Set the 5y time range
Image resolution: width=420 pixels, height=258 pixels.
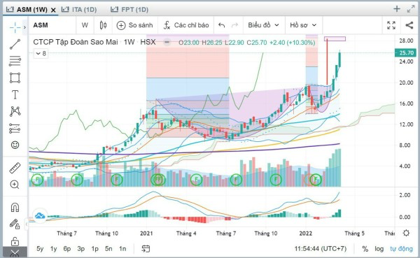tap(40, 249)
